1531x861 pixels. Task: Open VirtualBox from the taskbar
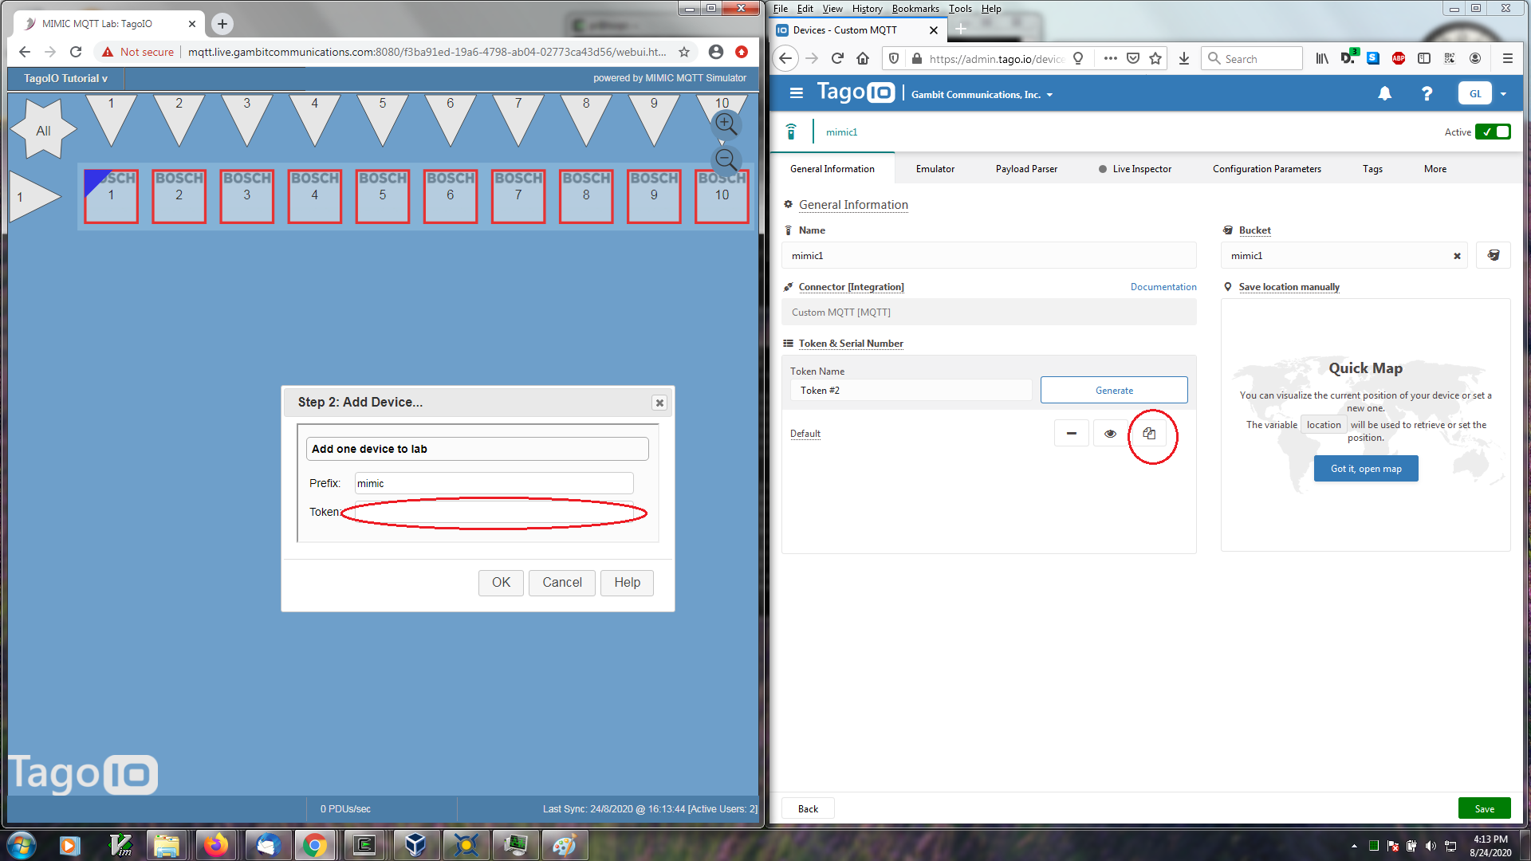tap(415, 845)
